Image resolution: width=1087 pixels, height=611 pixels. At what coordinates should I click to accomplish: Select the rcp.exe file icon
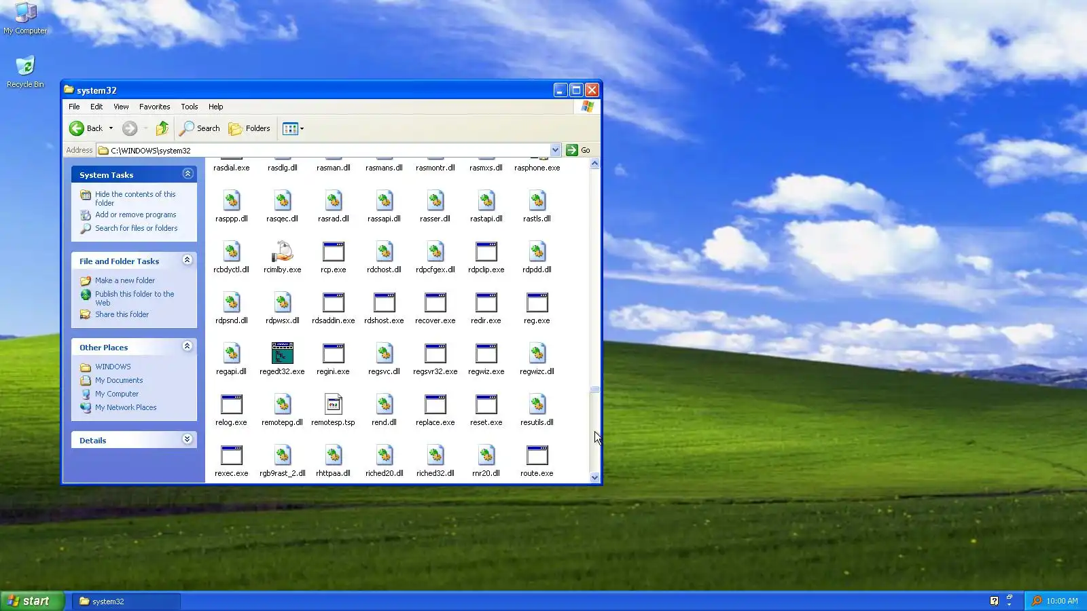coord(333,252)
